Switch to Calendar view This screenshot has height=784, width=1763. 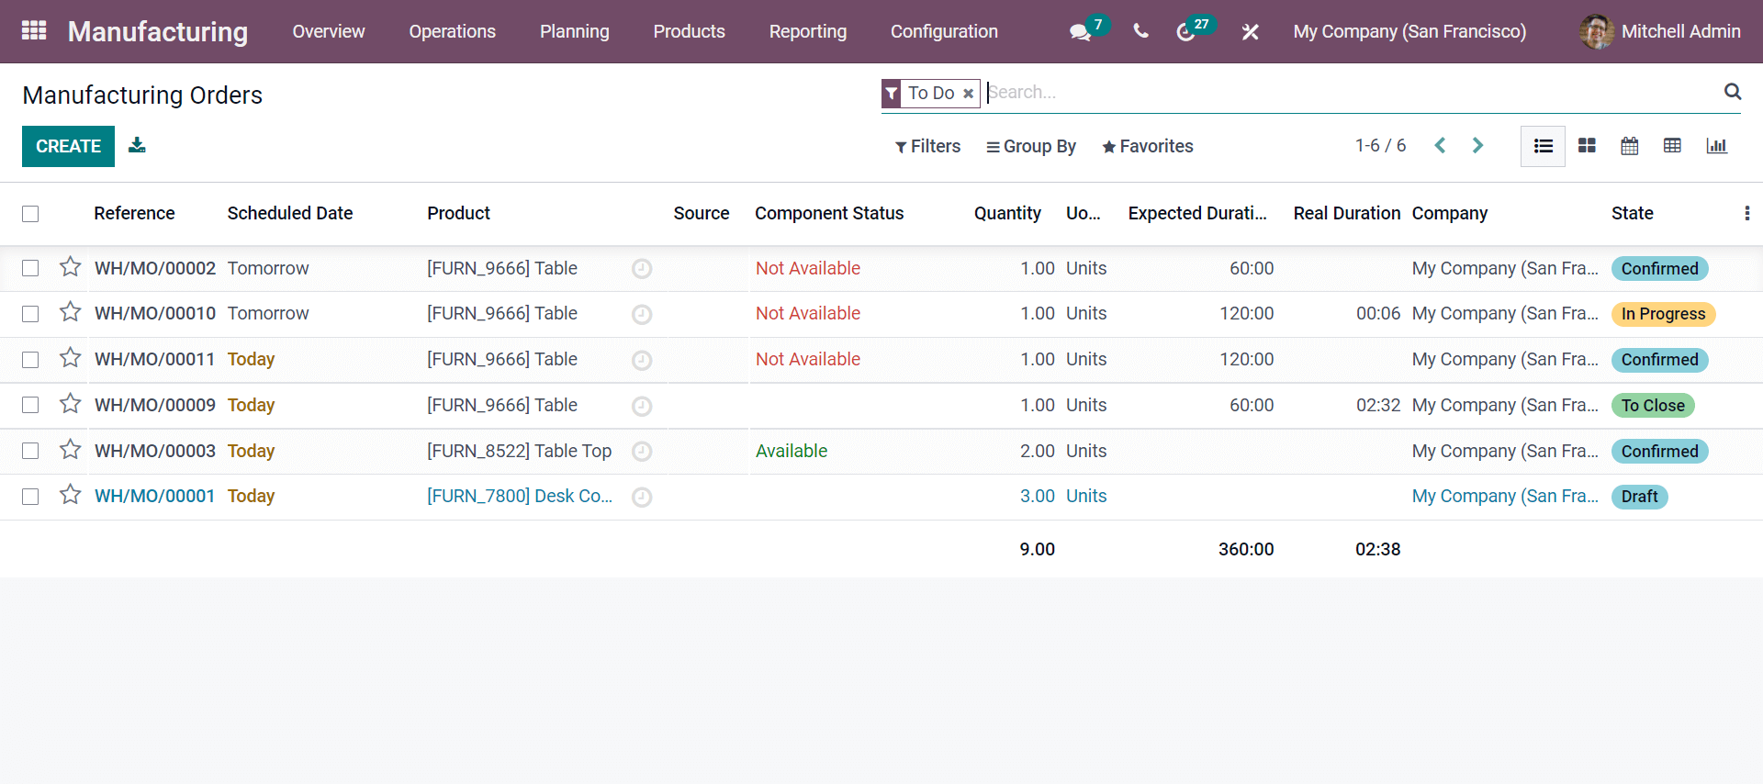click(1629, 146)
